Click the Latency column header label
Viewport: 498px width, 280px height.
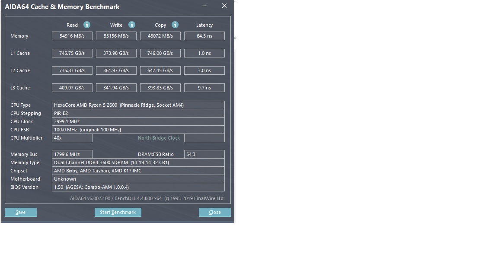pos(204,25)
